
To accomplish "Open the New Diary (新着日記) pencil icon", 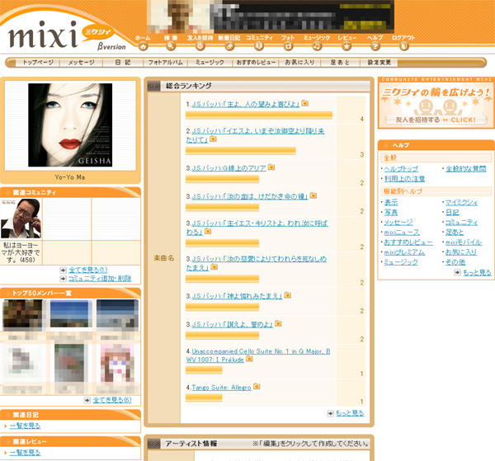I will click(x=229, y=46).
